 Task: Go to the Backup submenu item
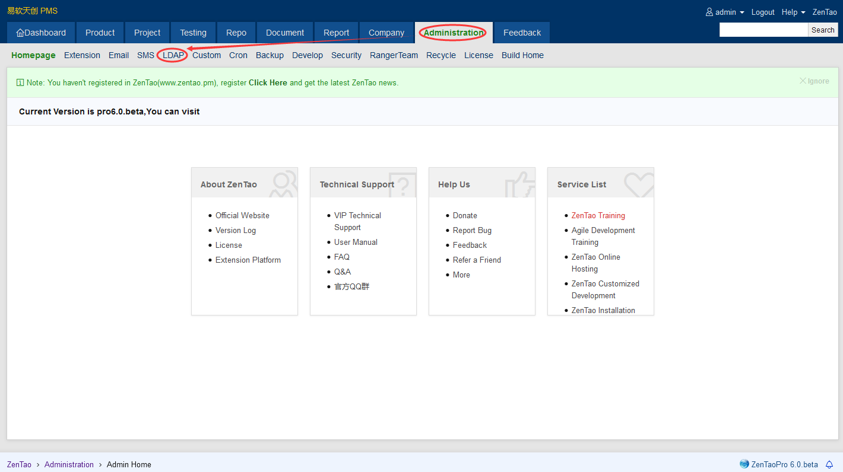270,55
